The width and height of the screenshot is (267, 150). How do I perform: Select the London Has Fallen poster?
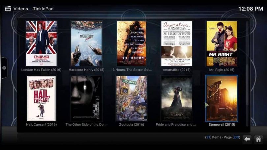coord(41,44)
